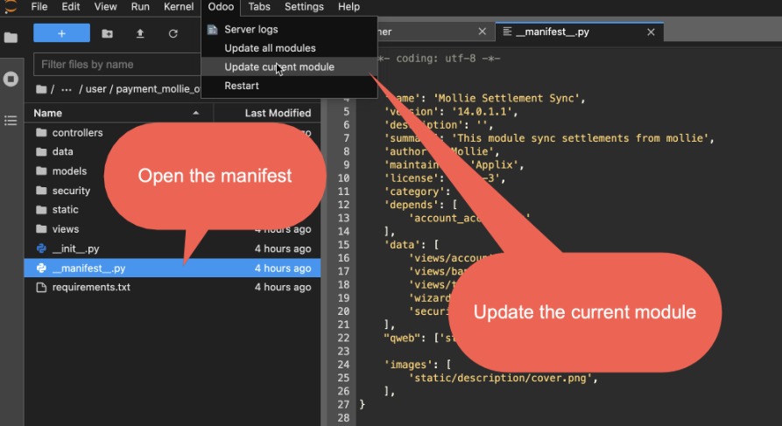Refresh the file list with the refresh icon
Viewport: 782px width, 426px height.
coord(173,33)
